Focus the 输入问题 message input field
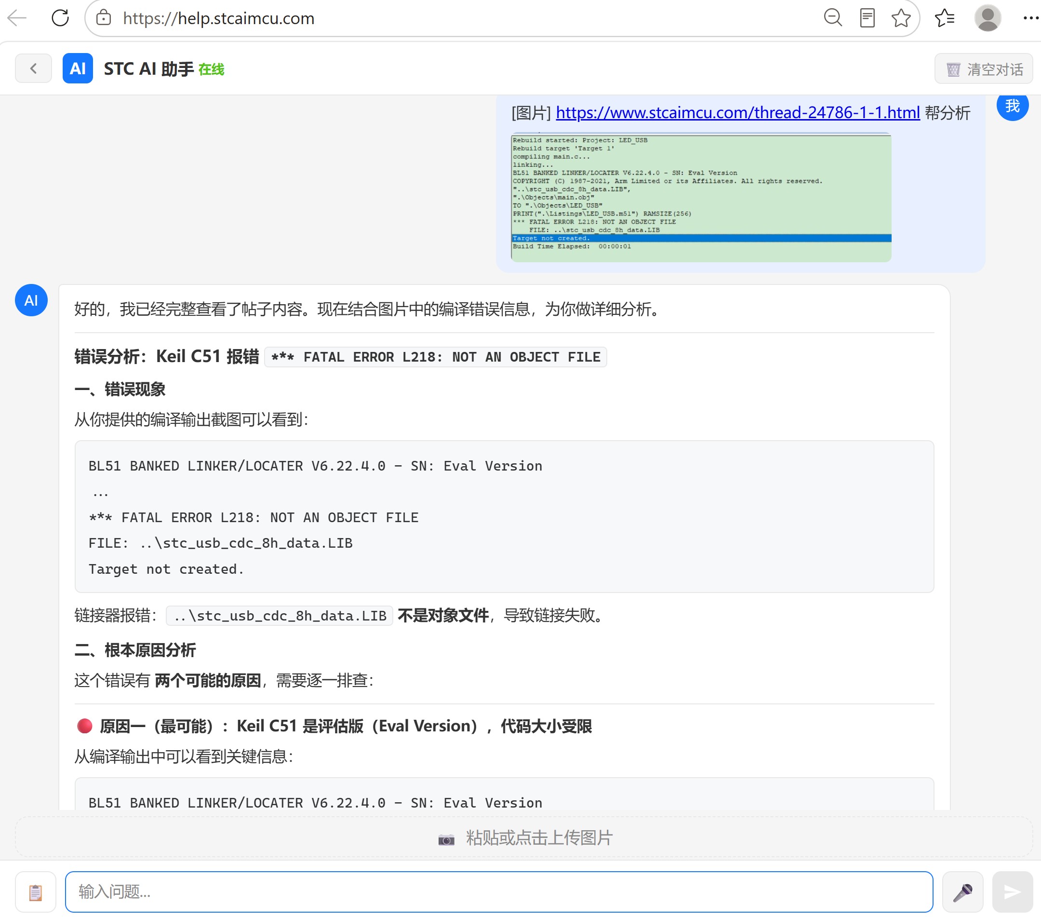Screen dimensions: 1041x917 499,891
